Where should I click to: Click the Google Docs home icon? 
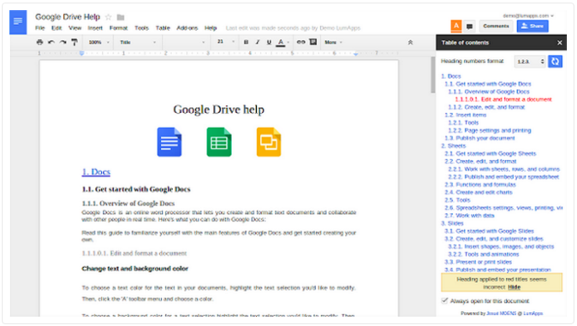coord(18,22)
